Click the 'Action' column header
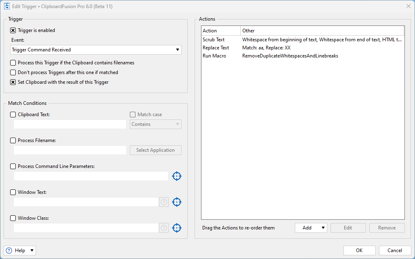The height and width of the screenshot is (259, 415). click(220, 31)
